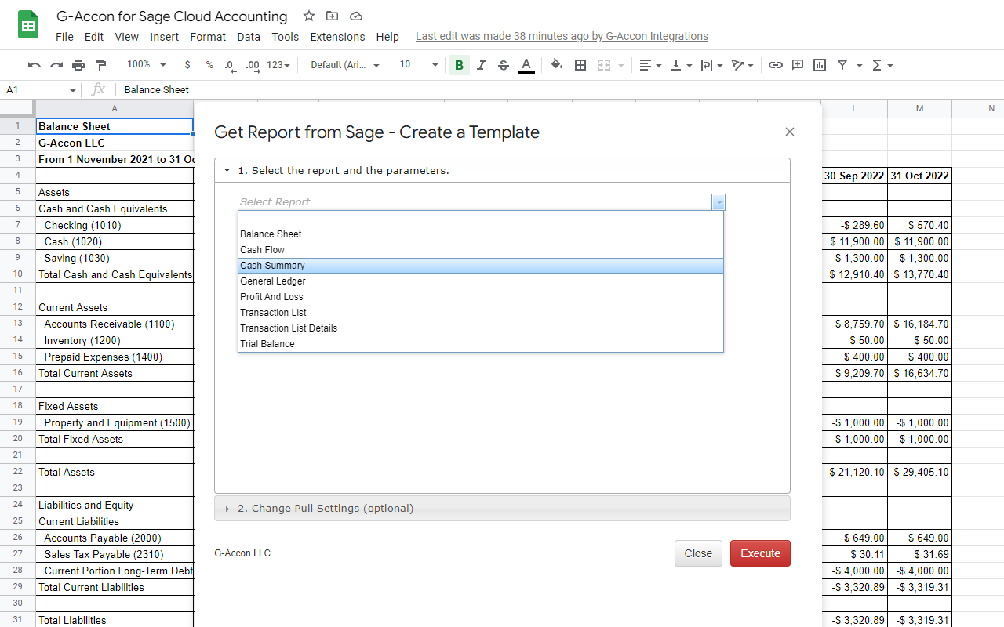This screenshot has width=1004, height=627.
Task: Open vertical align options
Action: (x=680, y=65)
